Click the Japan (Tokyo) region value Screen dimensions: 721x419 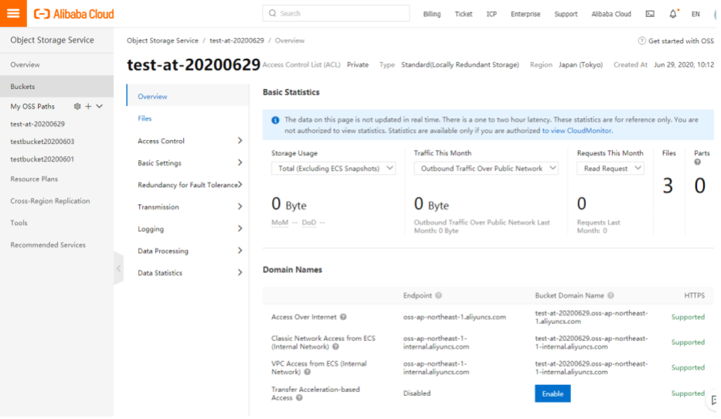click(581, 65)
